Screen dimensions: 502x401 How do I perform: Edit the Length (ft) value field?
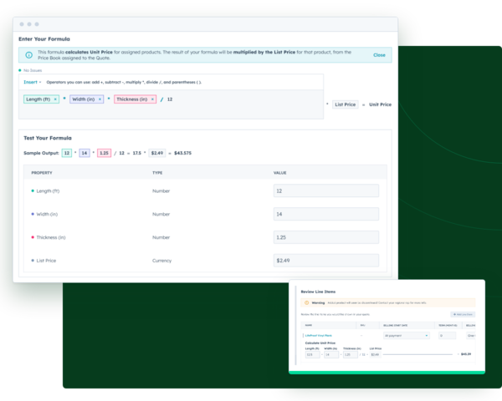point(326,191)
